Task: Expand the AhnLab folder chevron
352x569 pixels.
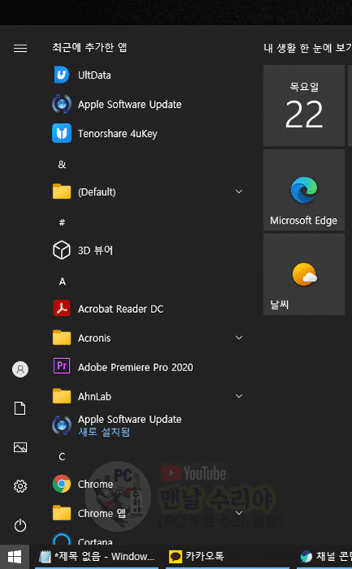Action: click(x=238, y=396)
